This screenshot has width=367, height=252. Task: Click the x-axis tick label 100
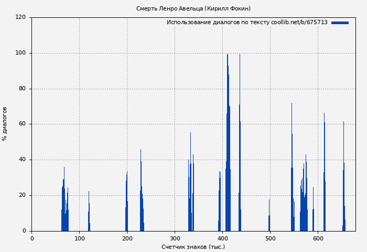(x=80, y=238)
